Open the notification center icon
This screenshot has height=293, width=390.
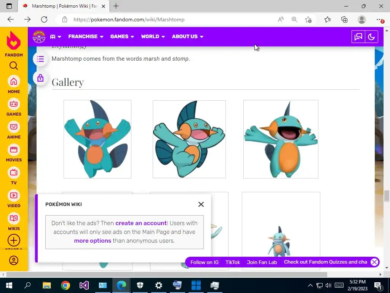pos(378,285)
